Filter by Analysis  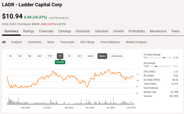[16, 42]
